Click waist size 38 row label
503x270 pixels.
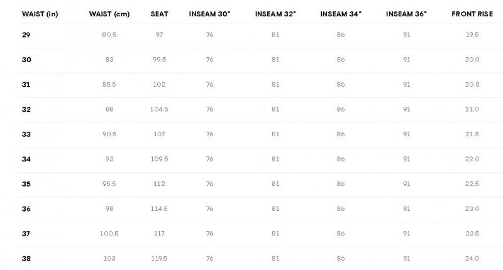coord(26,258)
